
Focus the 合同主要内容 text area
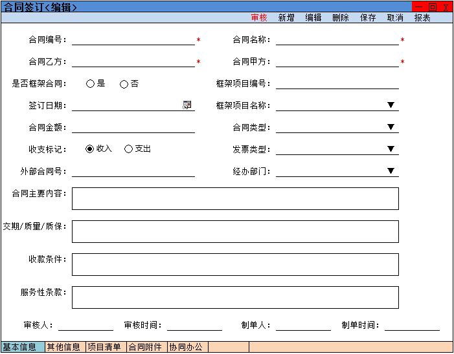[x=235, y=199]
